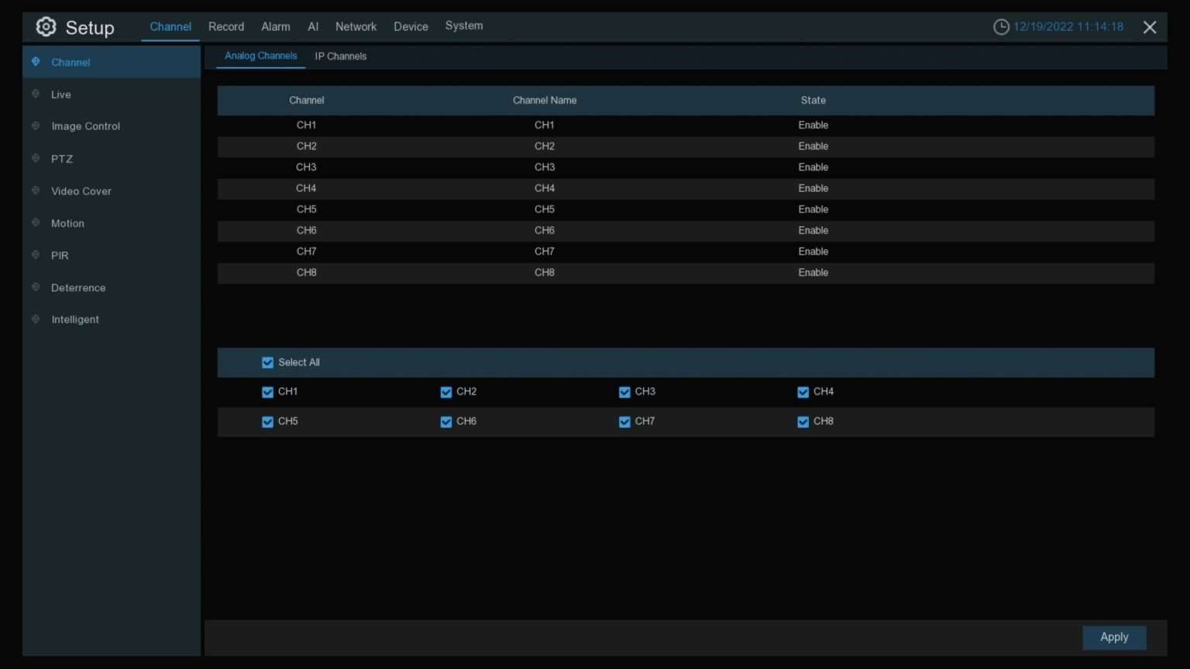Uncheck the Select All checkbox
This screenshot has width=1190, height=669.
pos(267,362)
